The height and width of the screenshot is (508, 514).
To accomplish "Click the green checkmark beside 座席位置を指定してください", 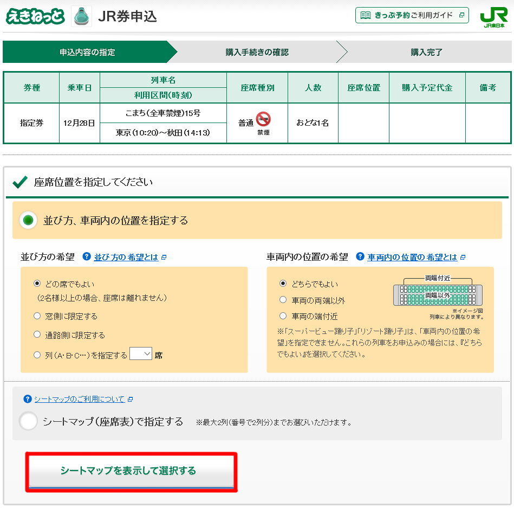I will click(19, 182).
